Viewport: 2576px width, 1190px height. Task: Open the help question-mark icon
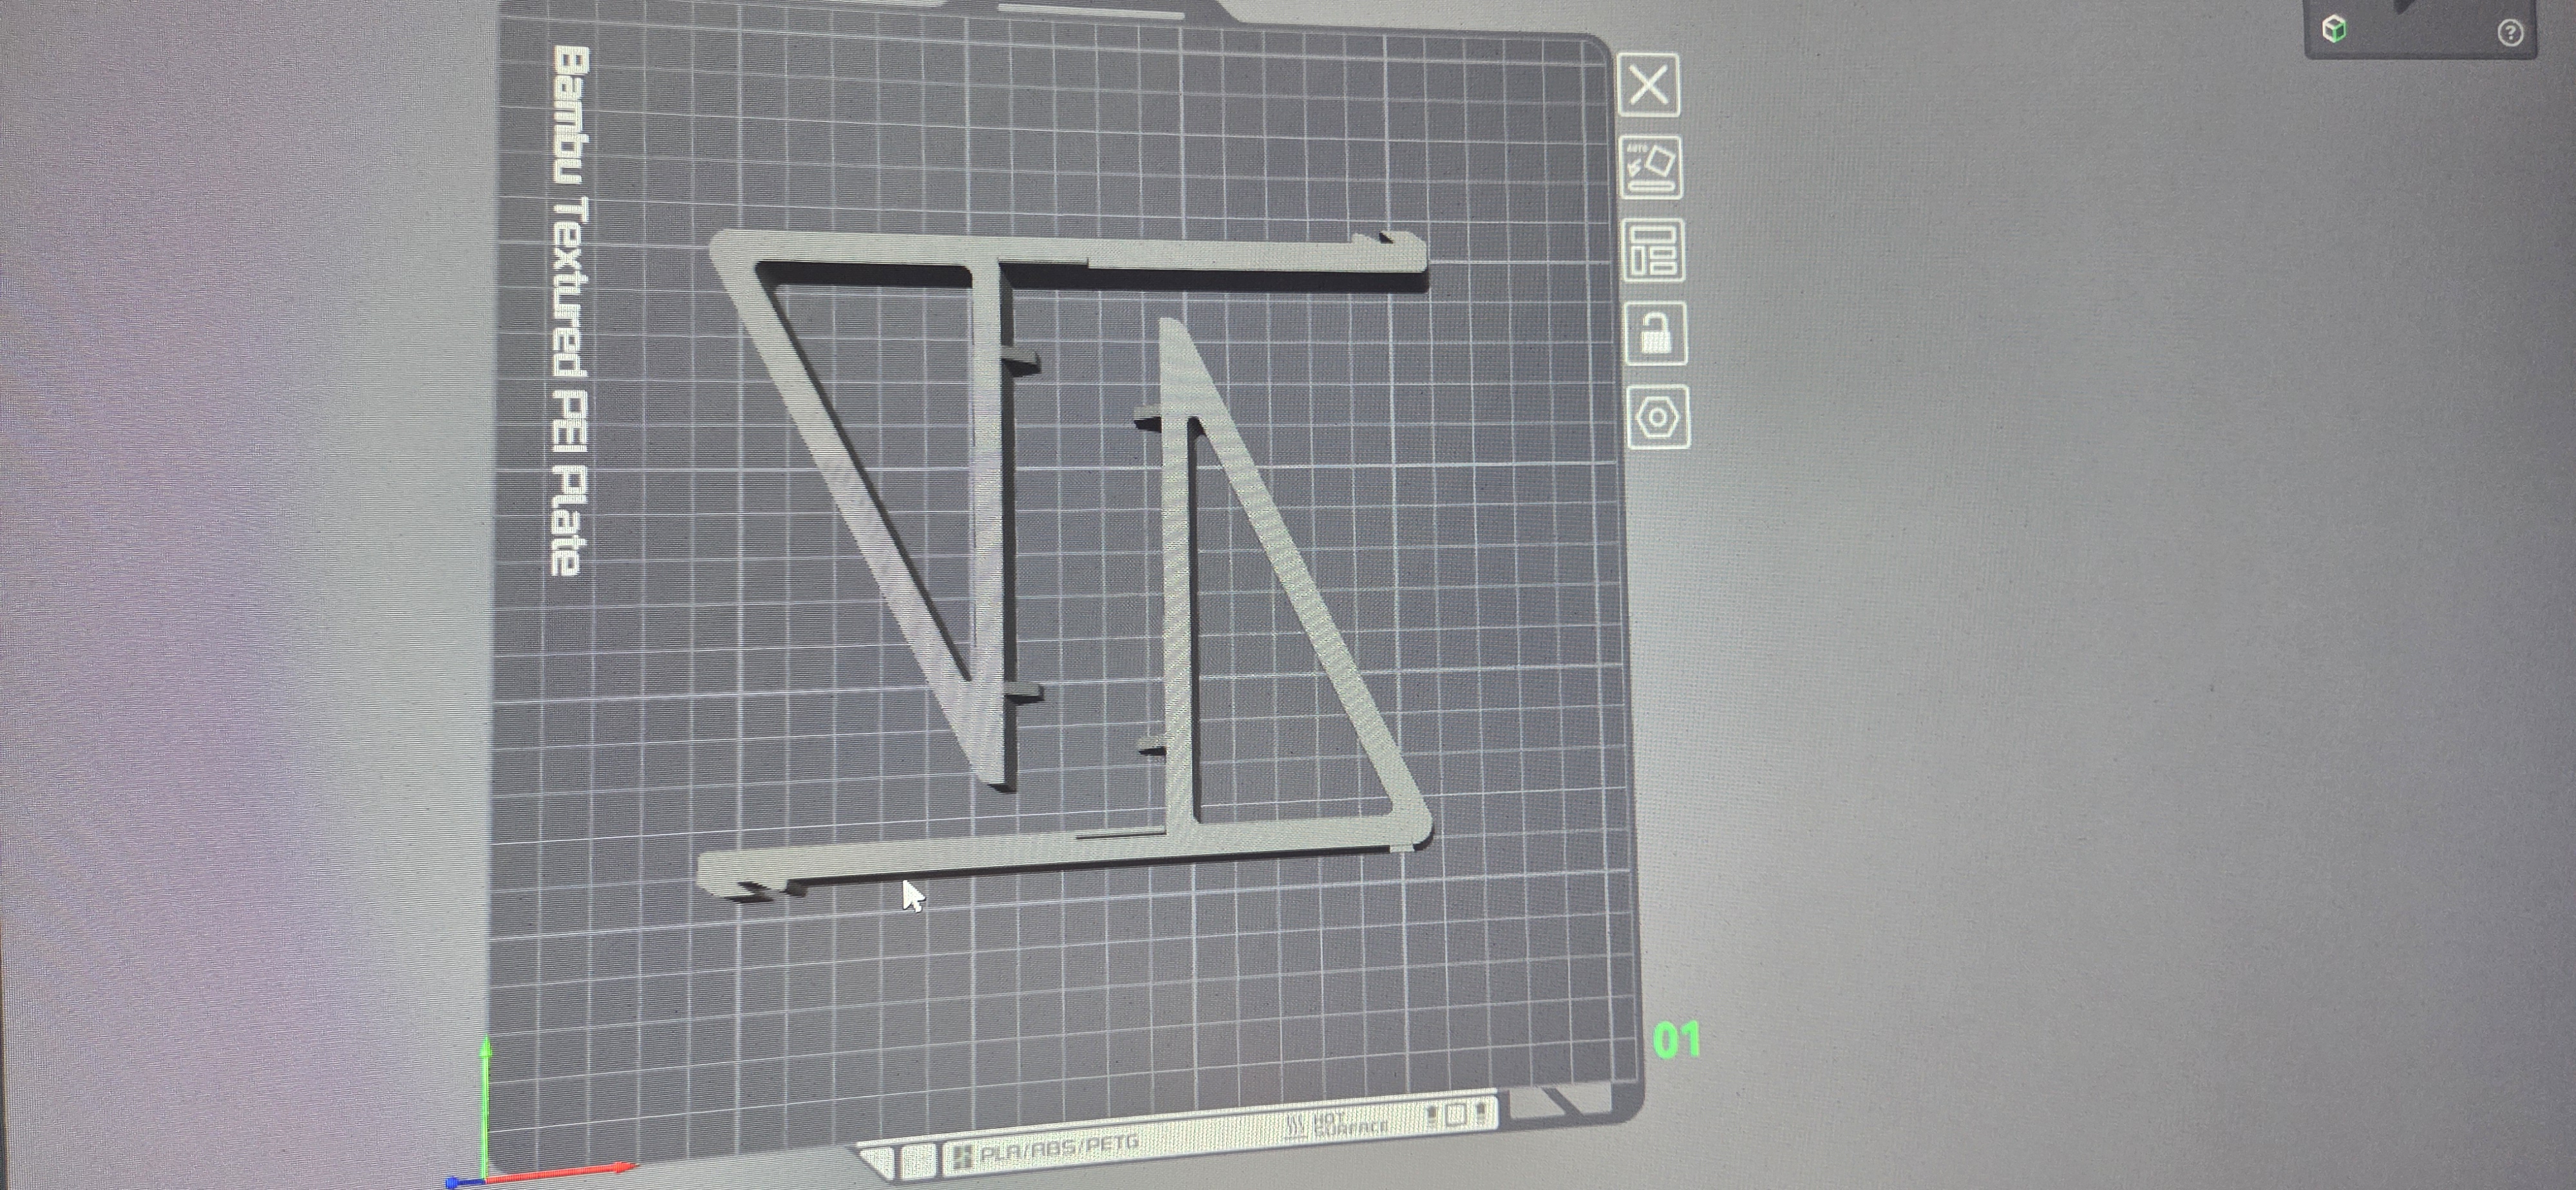[2510, 33]
